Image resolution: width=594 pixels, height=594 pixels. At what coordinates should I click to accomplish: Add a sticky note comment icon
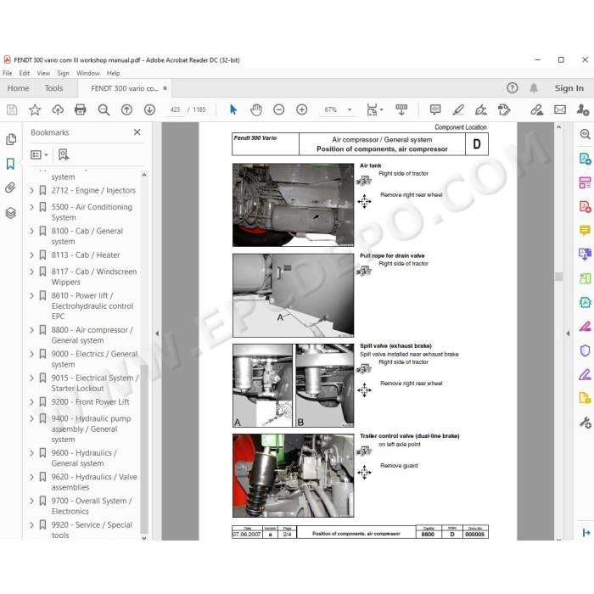tap(435, 109)
